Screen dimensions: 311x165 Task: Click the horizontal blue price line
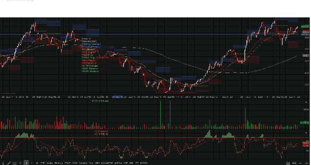(x=151, y=34)
